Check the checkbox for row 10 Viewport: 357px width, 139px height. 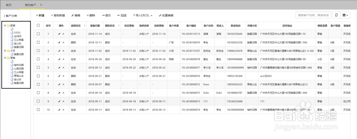(38, 109)
